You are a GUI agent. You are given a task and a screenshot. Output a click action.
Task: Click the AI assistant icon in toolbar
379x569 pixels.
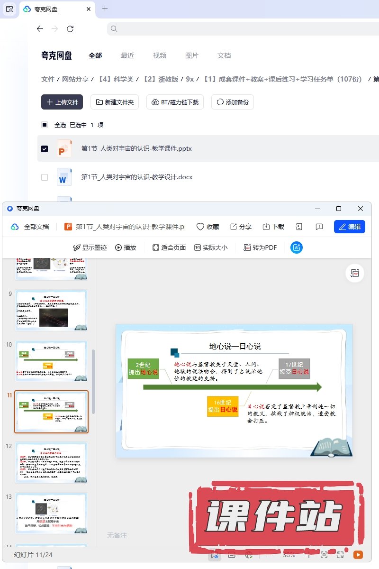297,248
